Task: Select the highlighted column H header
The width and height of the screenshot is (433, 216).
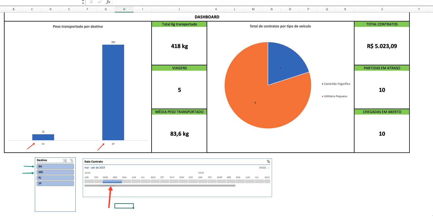Action: (x=124, y=9)
